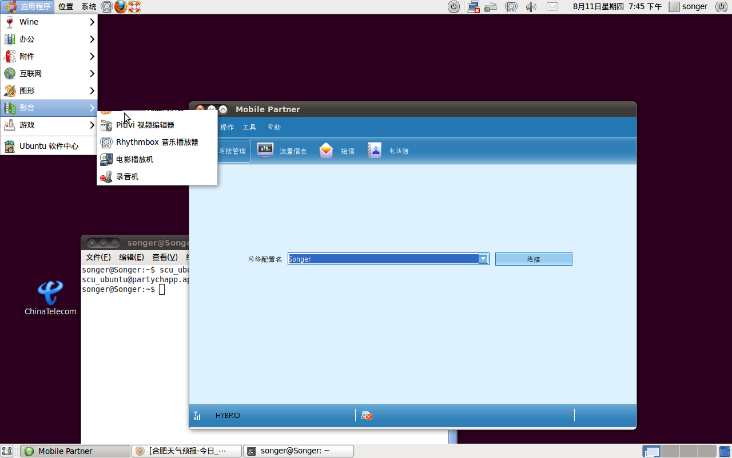
Task: Expand the 互联网 internet submenu
Action: pyautogui.click(x=49, y=73)
